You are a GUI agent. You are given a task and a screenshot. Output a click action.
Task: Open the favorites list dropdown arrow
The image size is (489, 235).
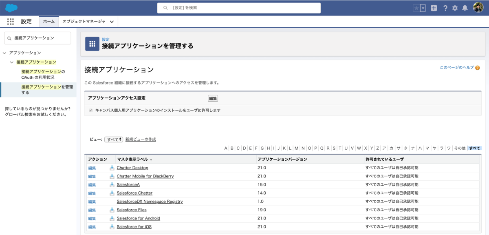click(x=423, y=8)
